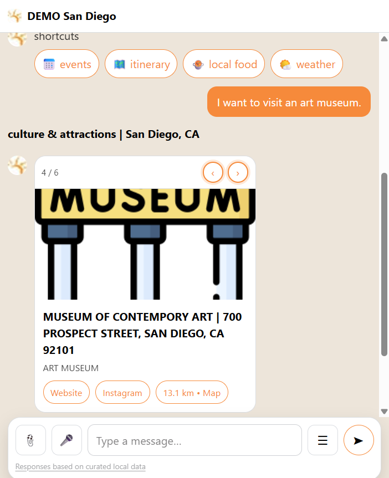Screen dimensions: 389x478
Task: Open the hamburger menu button
Action: point(323,440)
